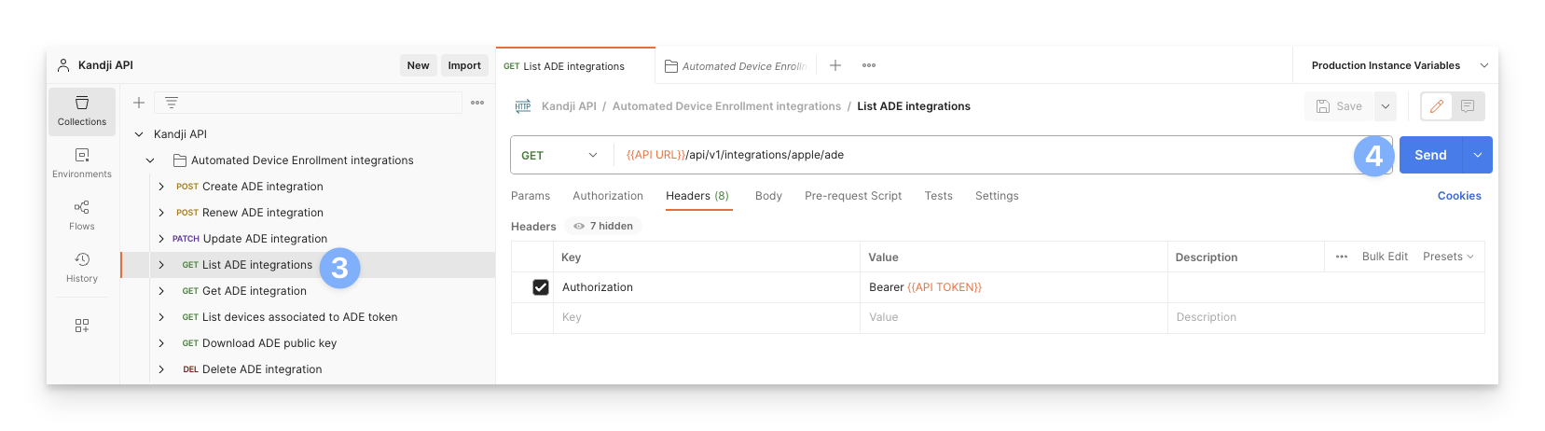1545x431 pixels.
Task: Click the request URL input field
Action: 1001,155
